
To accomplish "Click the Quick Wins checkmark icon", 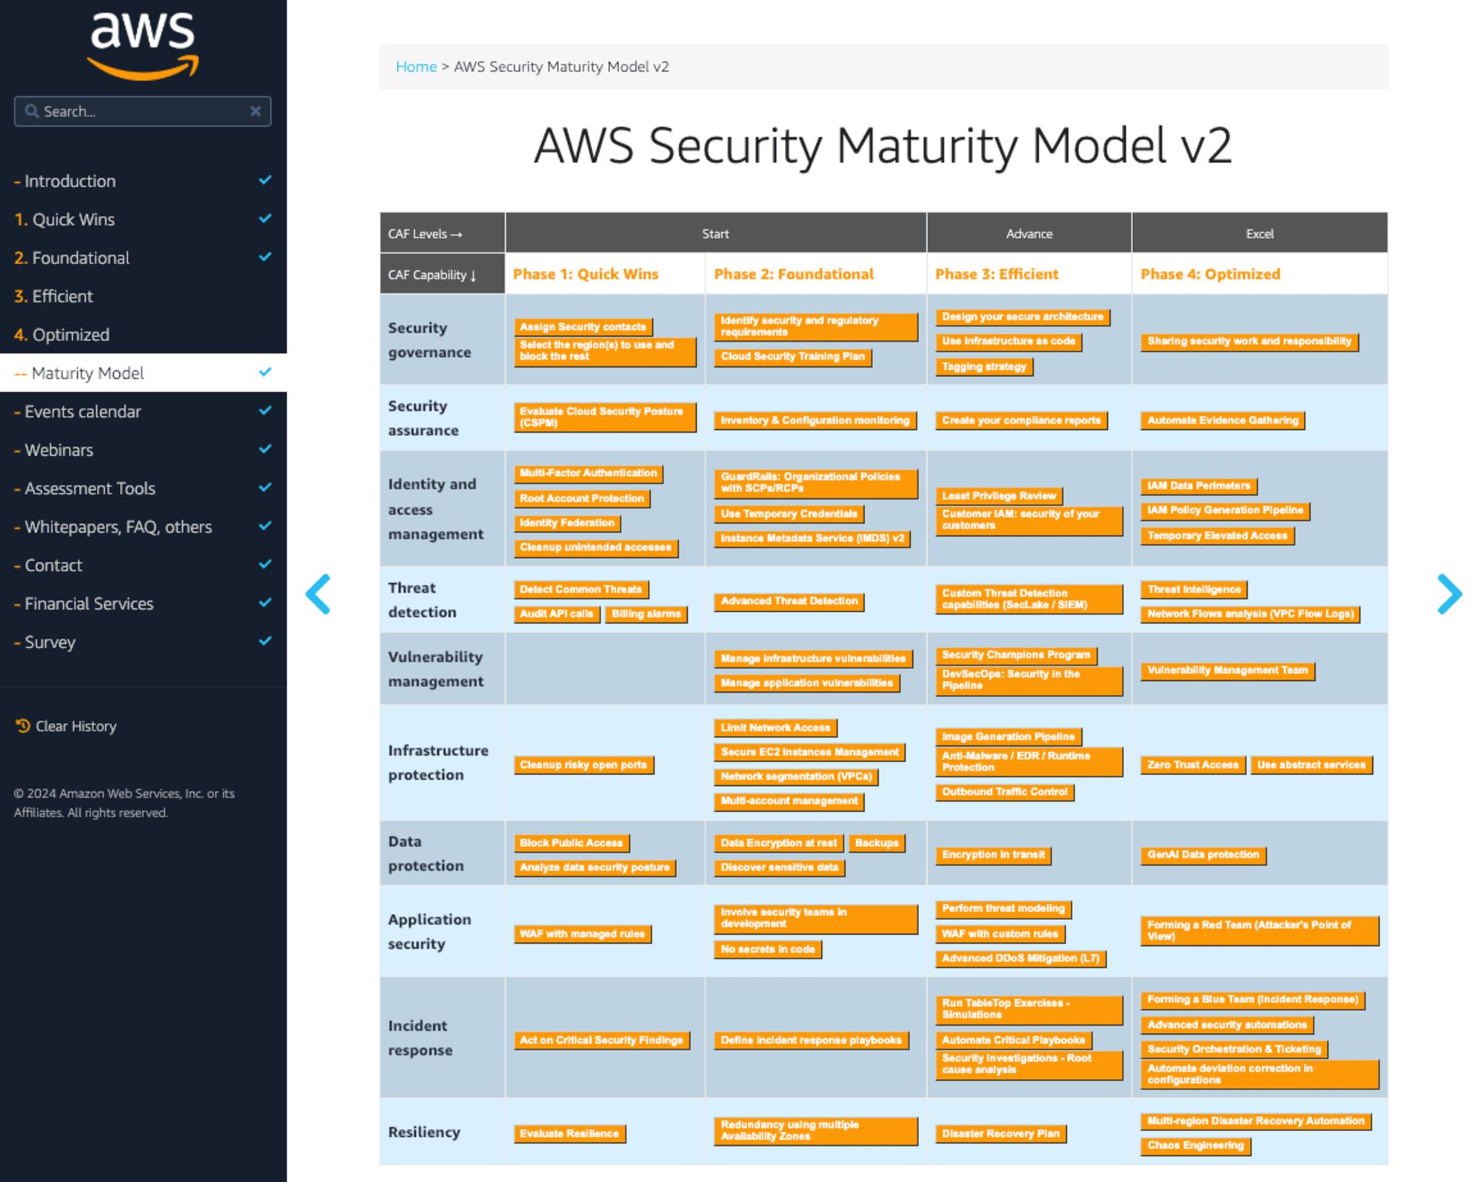I will pyautogui.click(x=265, y=218).
